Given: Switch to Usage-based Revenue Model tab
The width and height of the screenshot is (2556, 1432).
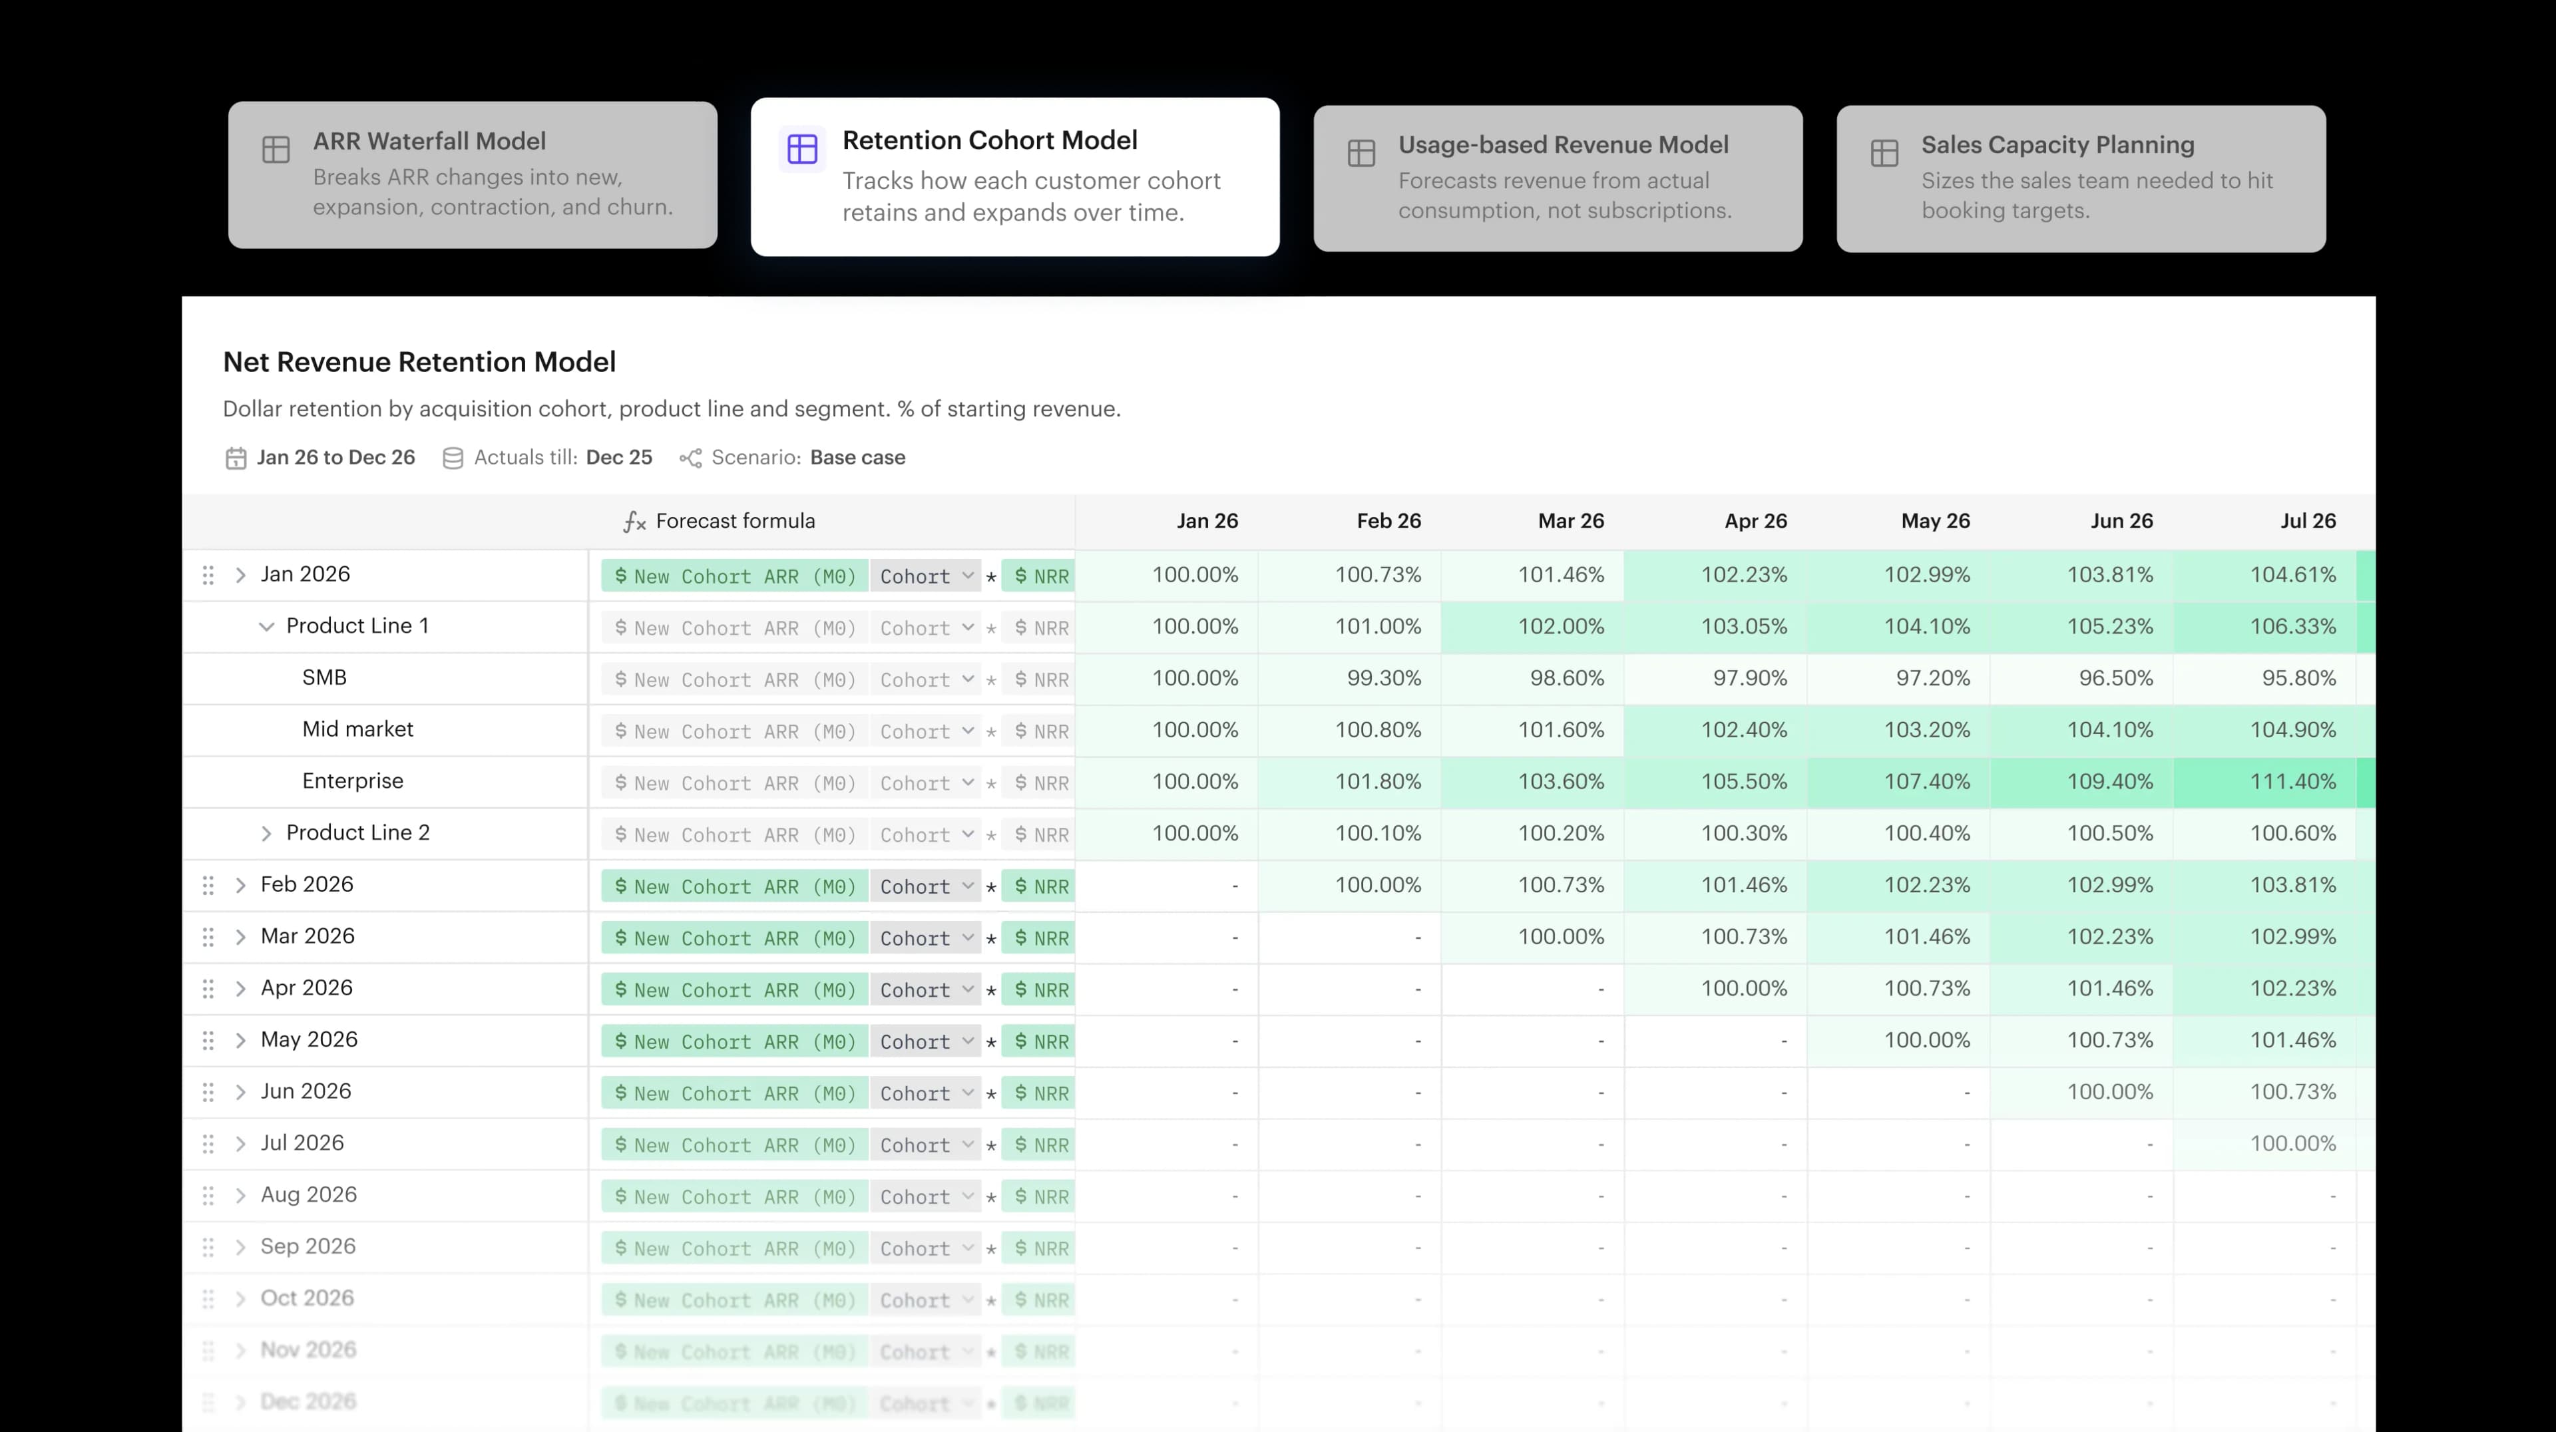Looking at the screenshot, I should point(1558,178).
